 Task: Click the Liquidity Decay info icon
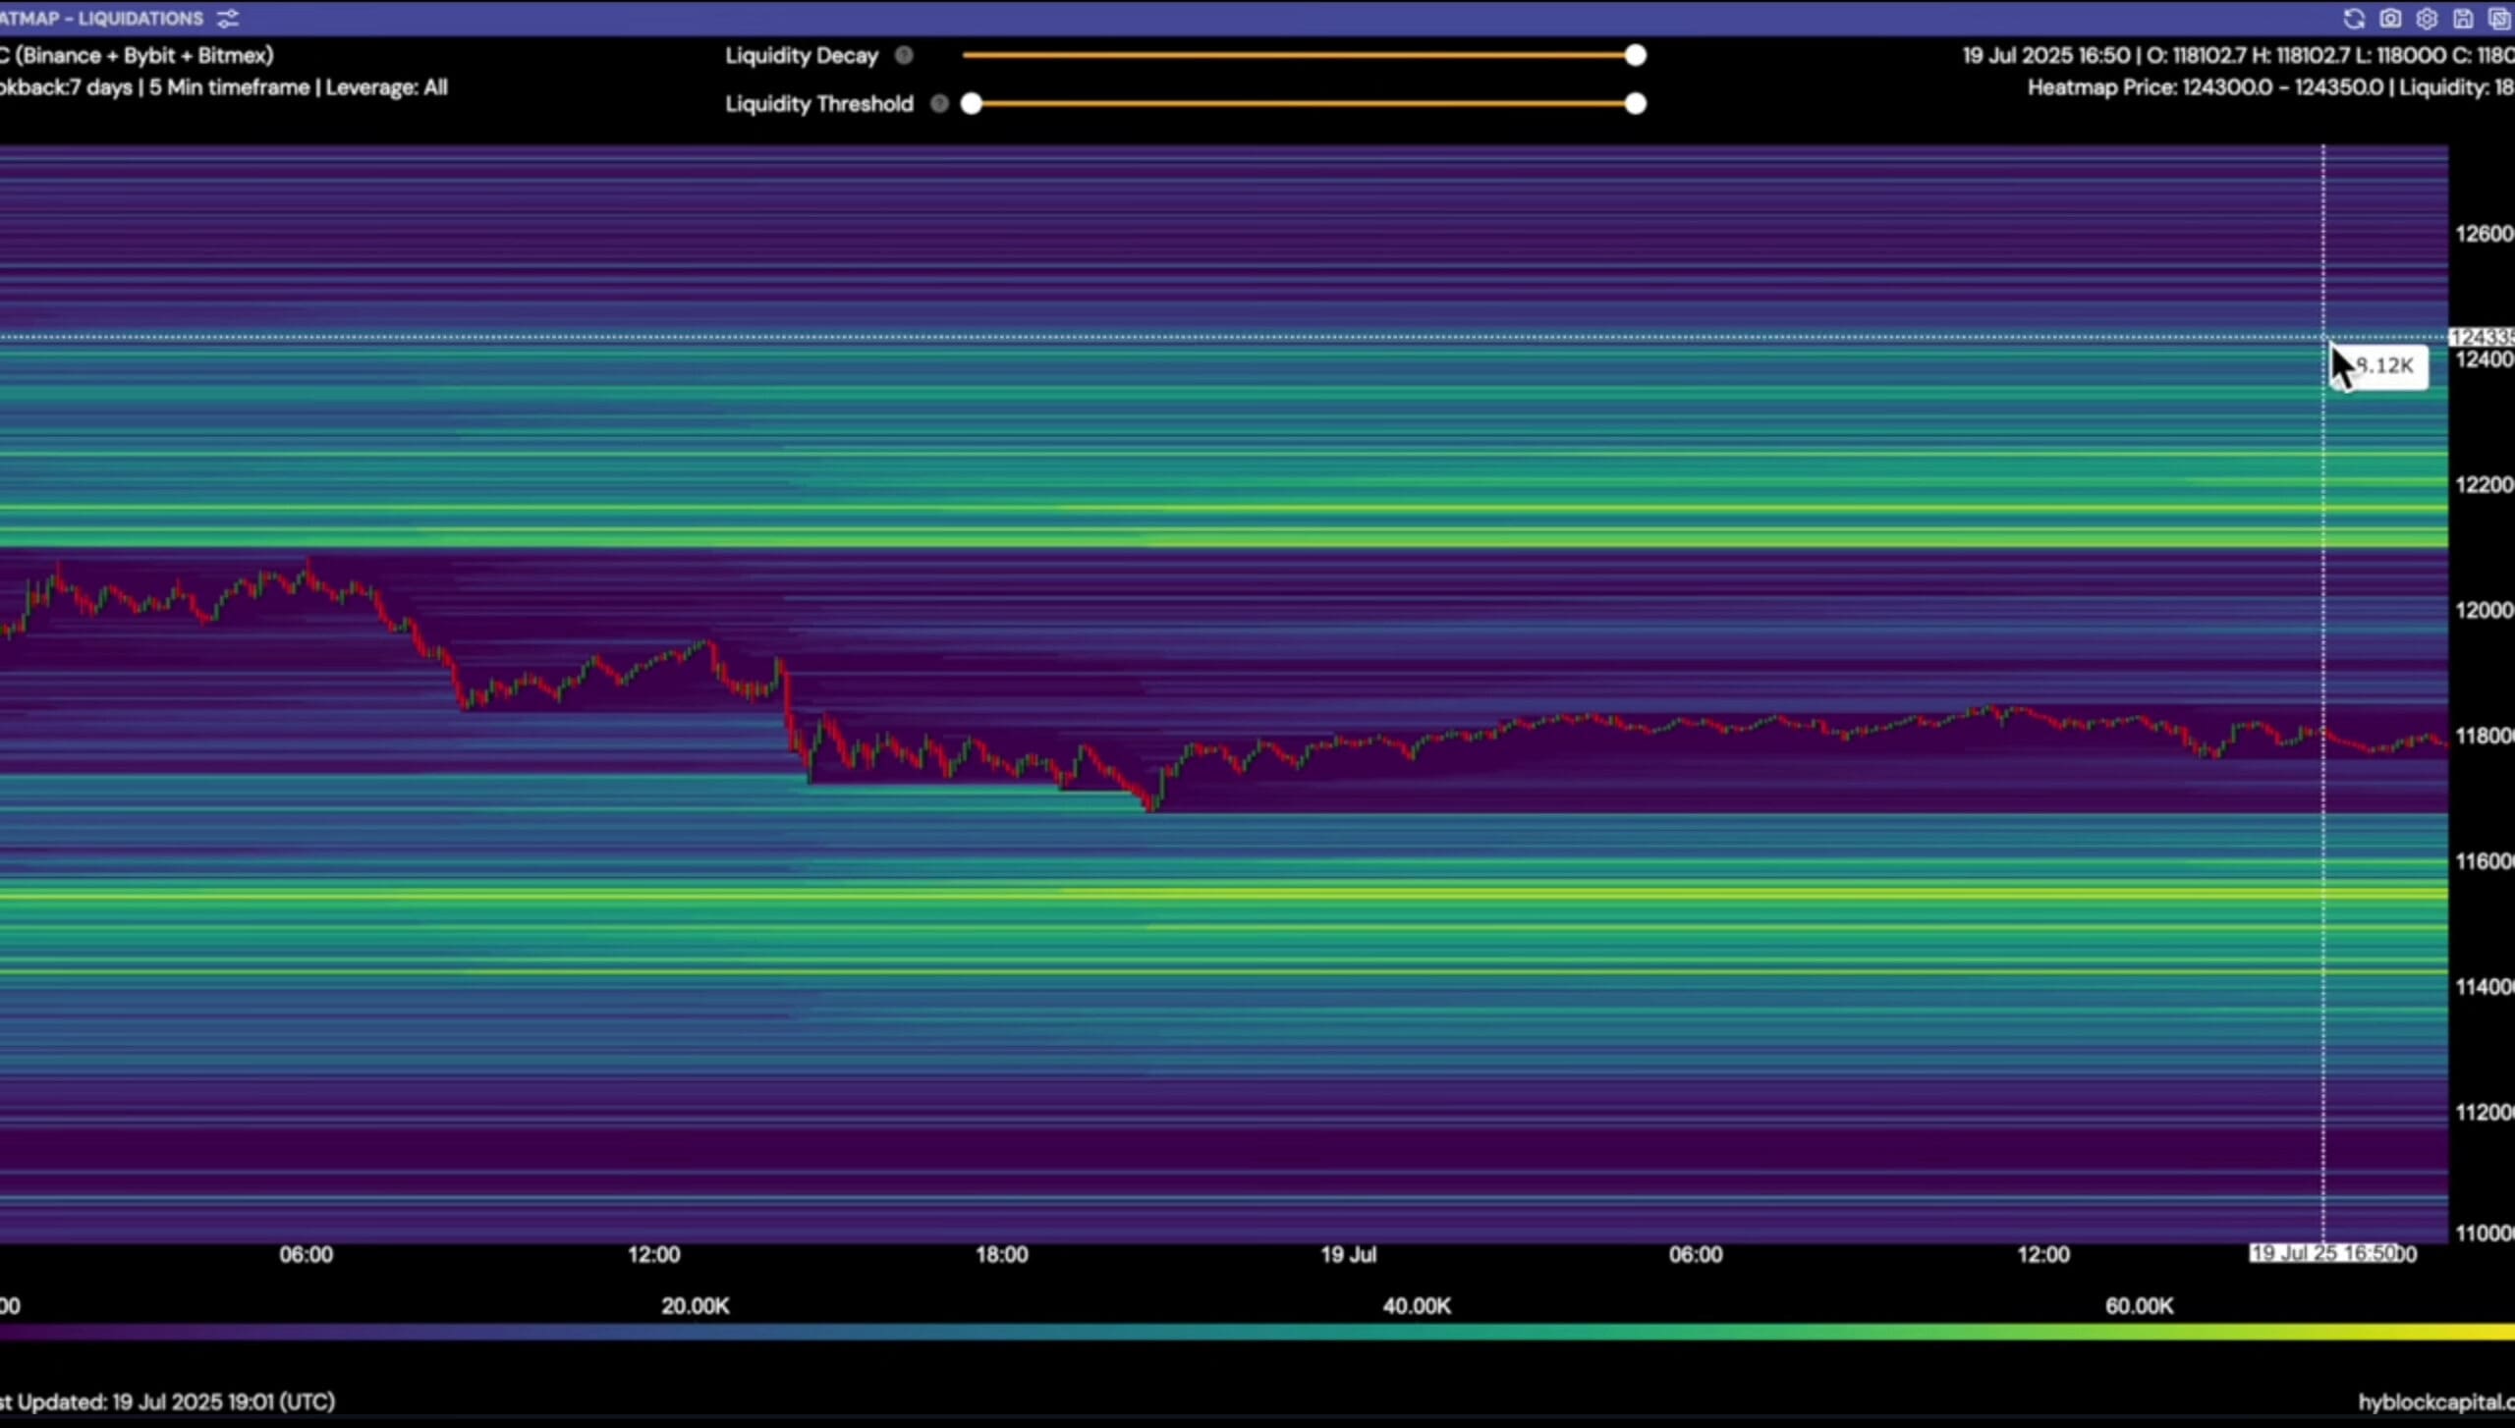pyautogui.click(x=904, y=55)
